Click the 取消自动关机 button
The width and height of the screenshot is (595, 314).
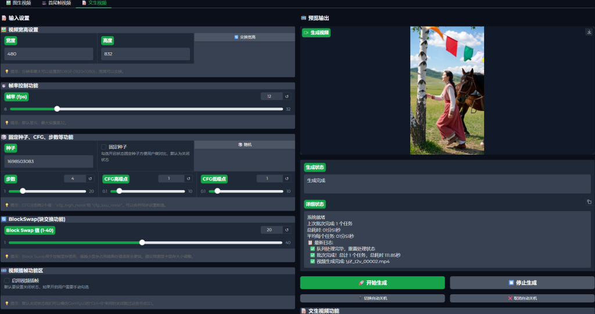pyautogui.click(x=521, y=298)
